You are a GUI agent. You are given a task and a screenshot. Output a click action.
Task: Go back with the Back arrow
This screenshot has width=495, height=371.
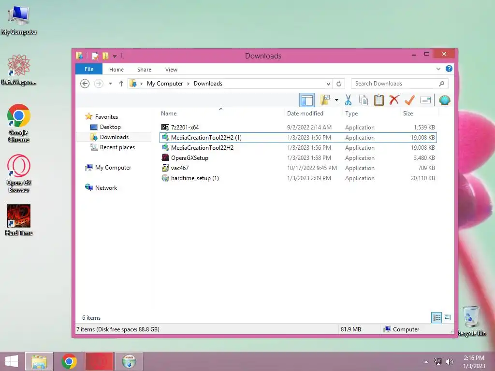click(85, 84)
